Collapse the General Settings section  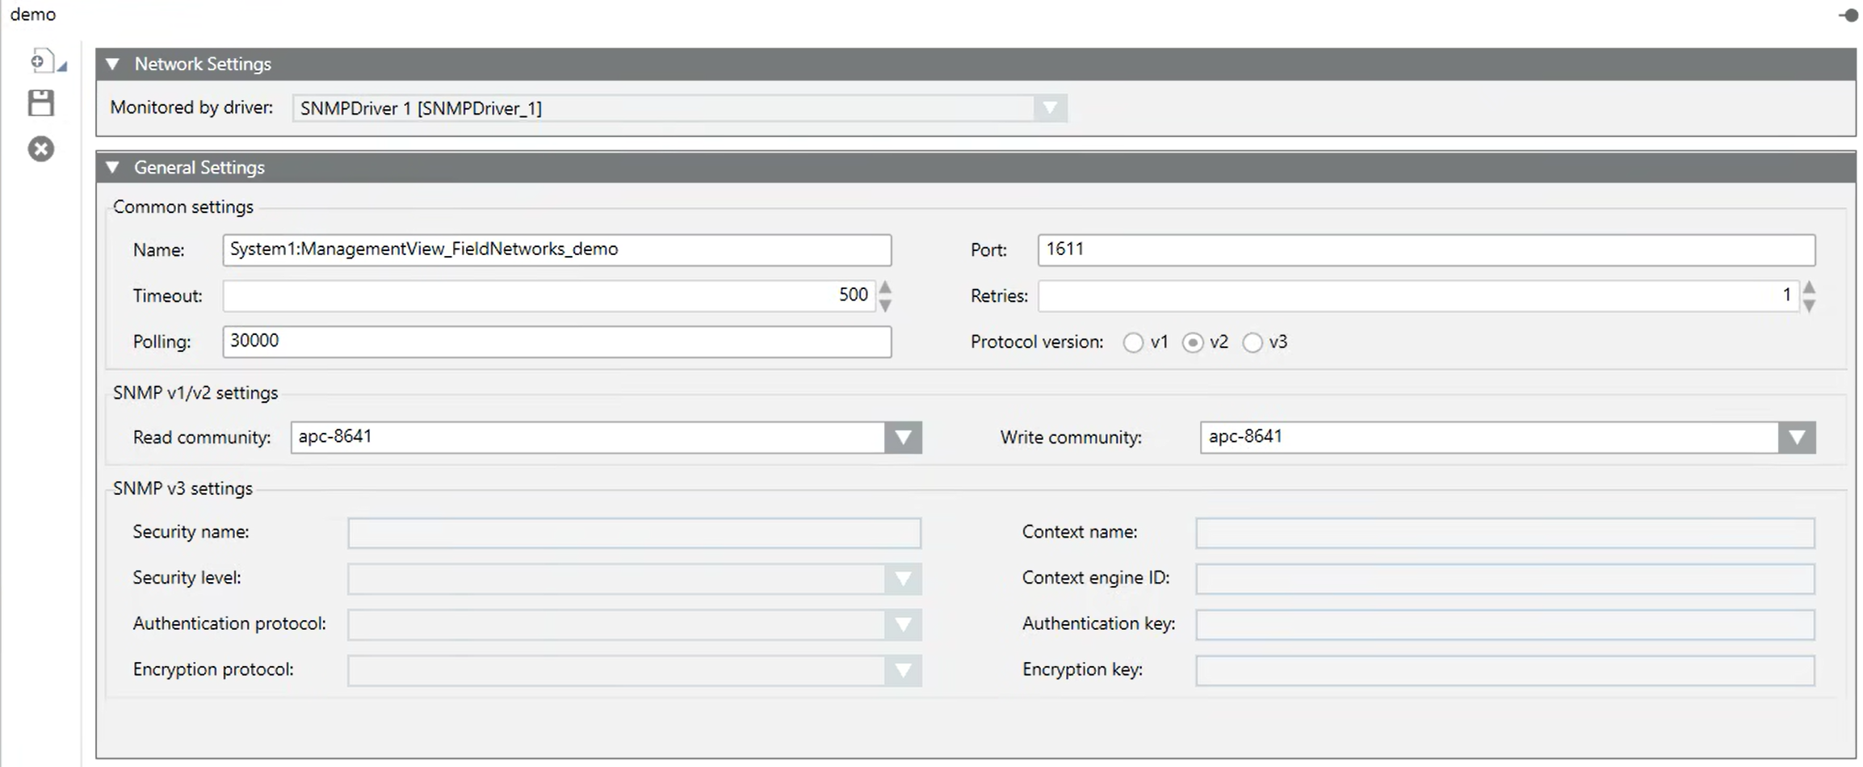tap(113, 167)
